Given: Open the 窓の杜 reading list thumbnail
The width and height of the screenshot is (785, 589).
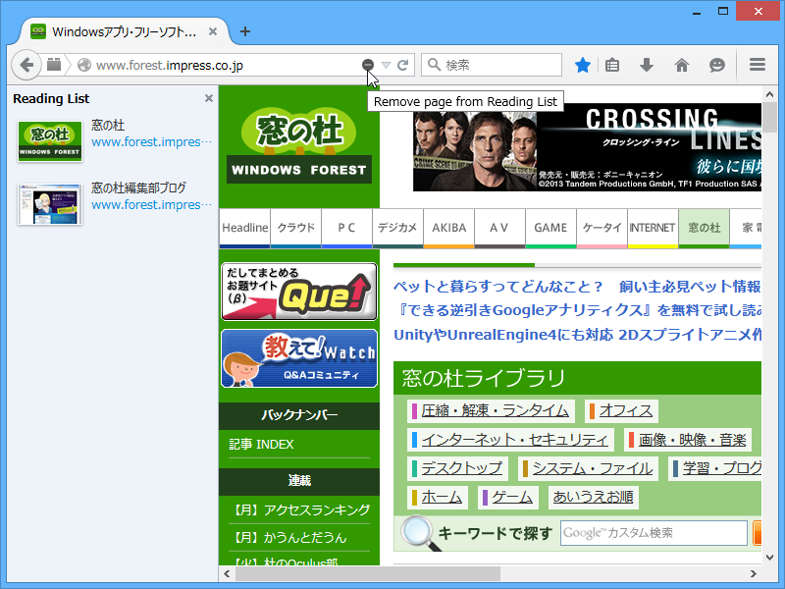Looking at the screenshot, I should pyautogui.click(x=49, y=140).
